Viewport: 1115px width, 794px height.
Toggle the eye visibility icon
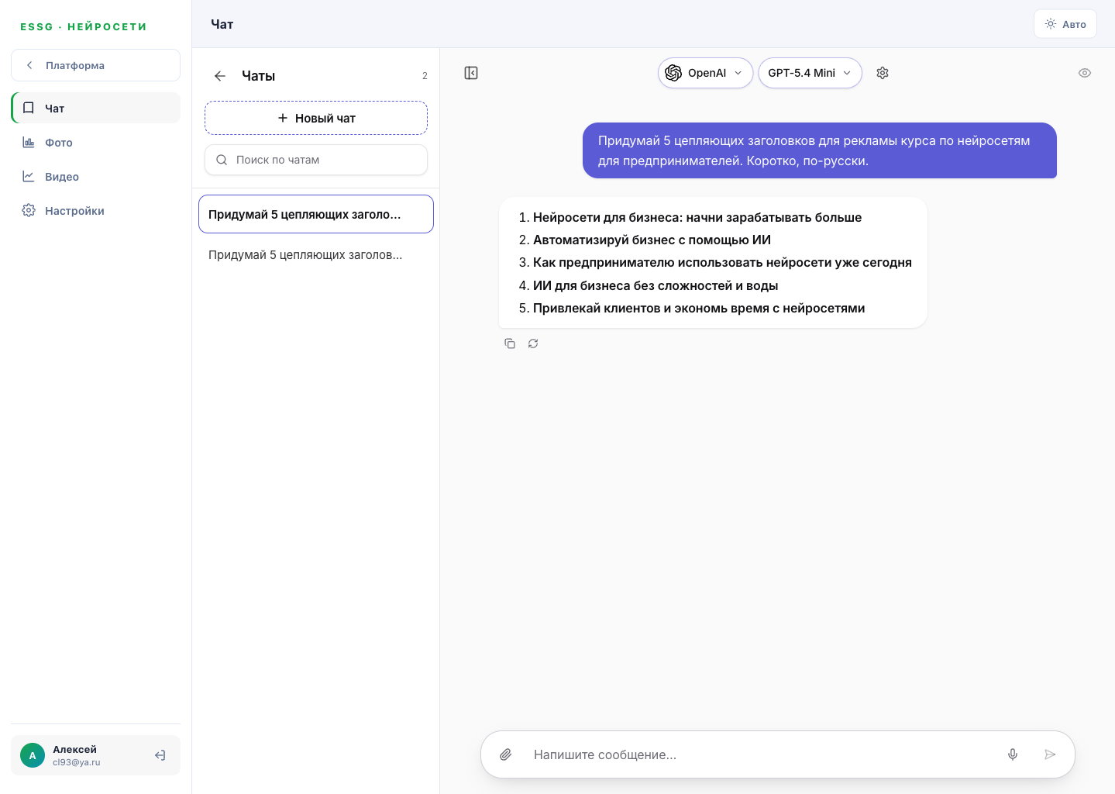(x=1085, y=73)
